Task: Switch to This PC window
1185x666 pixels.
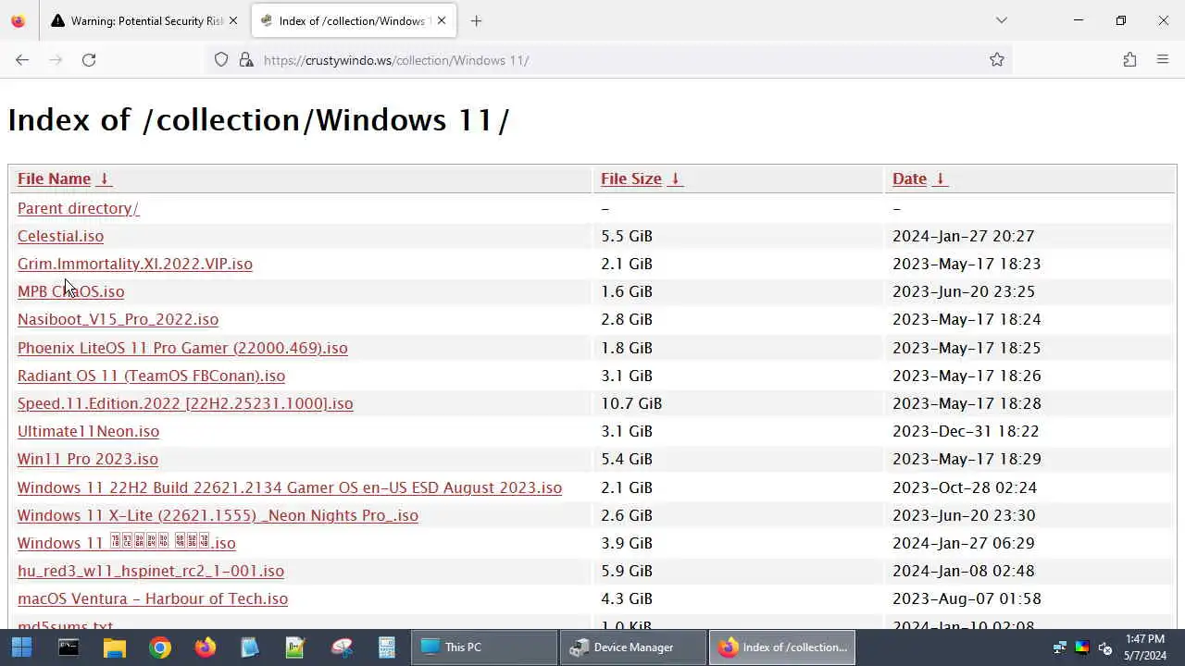Action: click(x=484, y=647)
